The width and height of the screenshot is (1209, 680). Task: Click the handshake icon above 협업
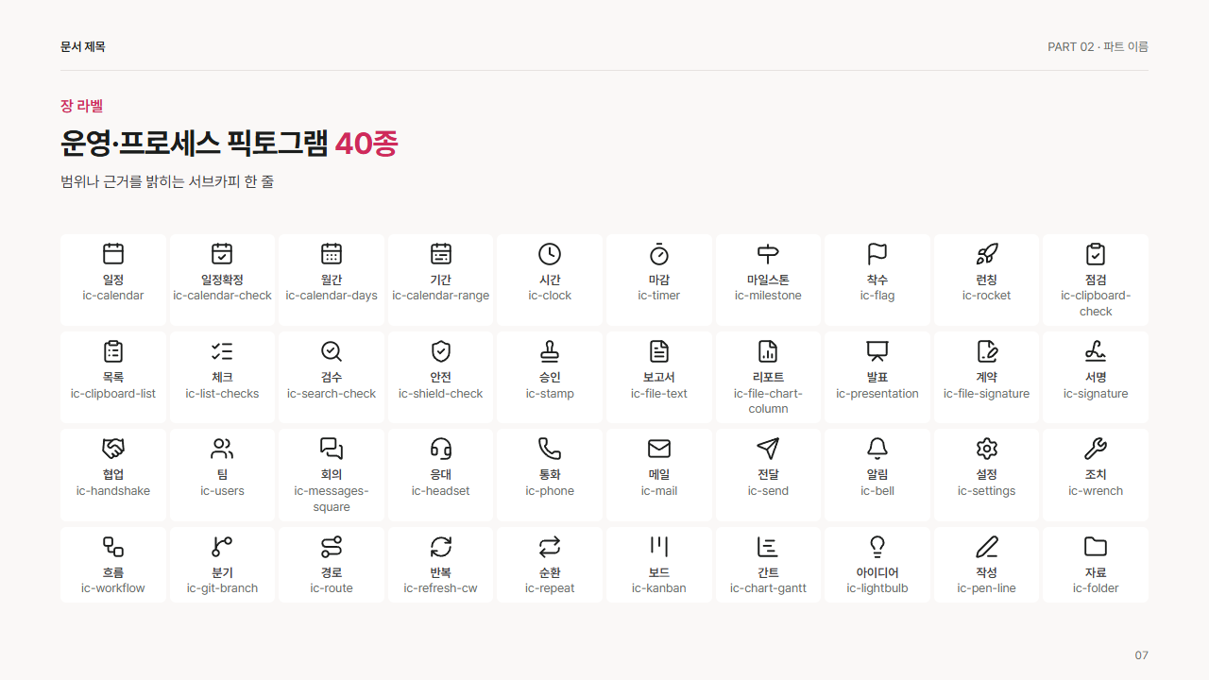[x=113, y=449]
